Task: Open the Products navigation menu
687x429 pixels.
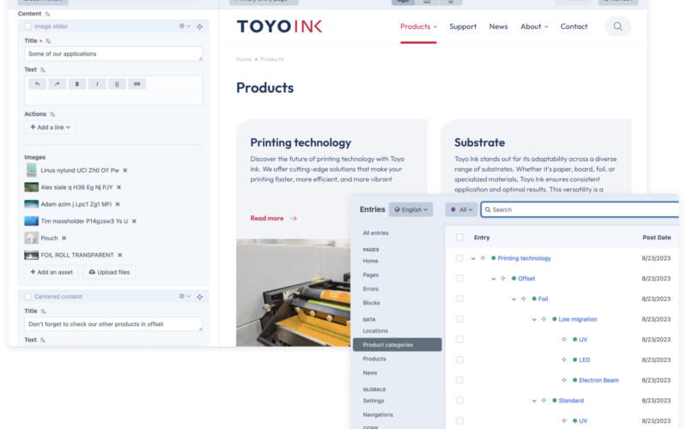Action: [x=418, y=27]
